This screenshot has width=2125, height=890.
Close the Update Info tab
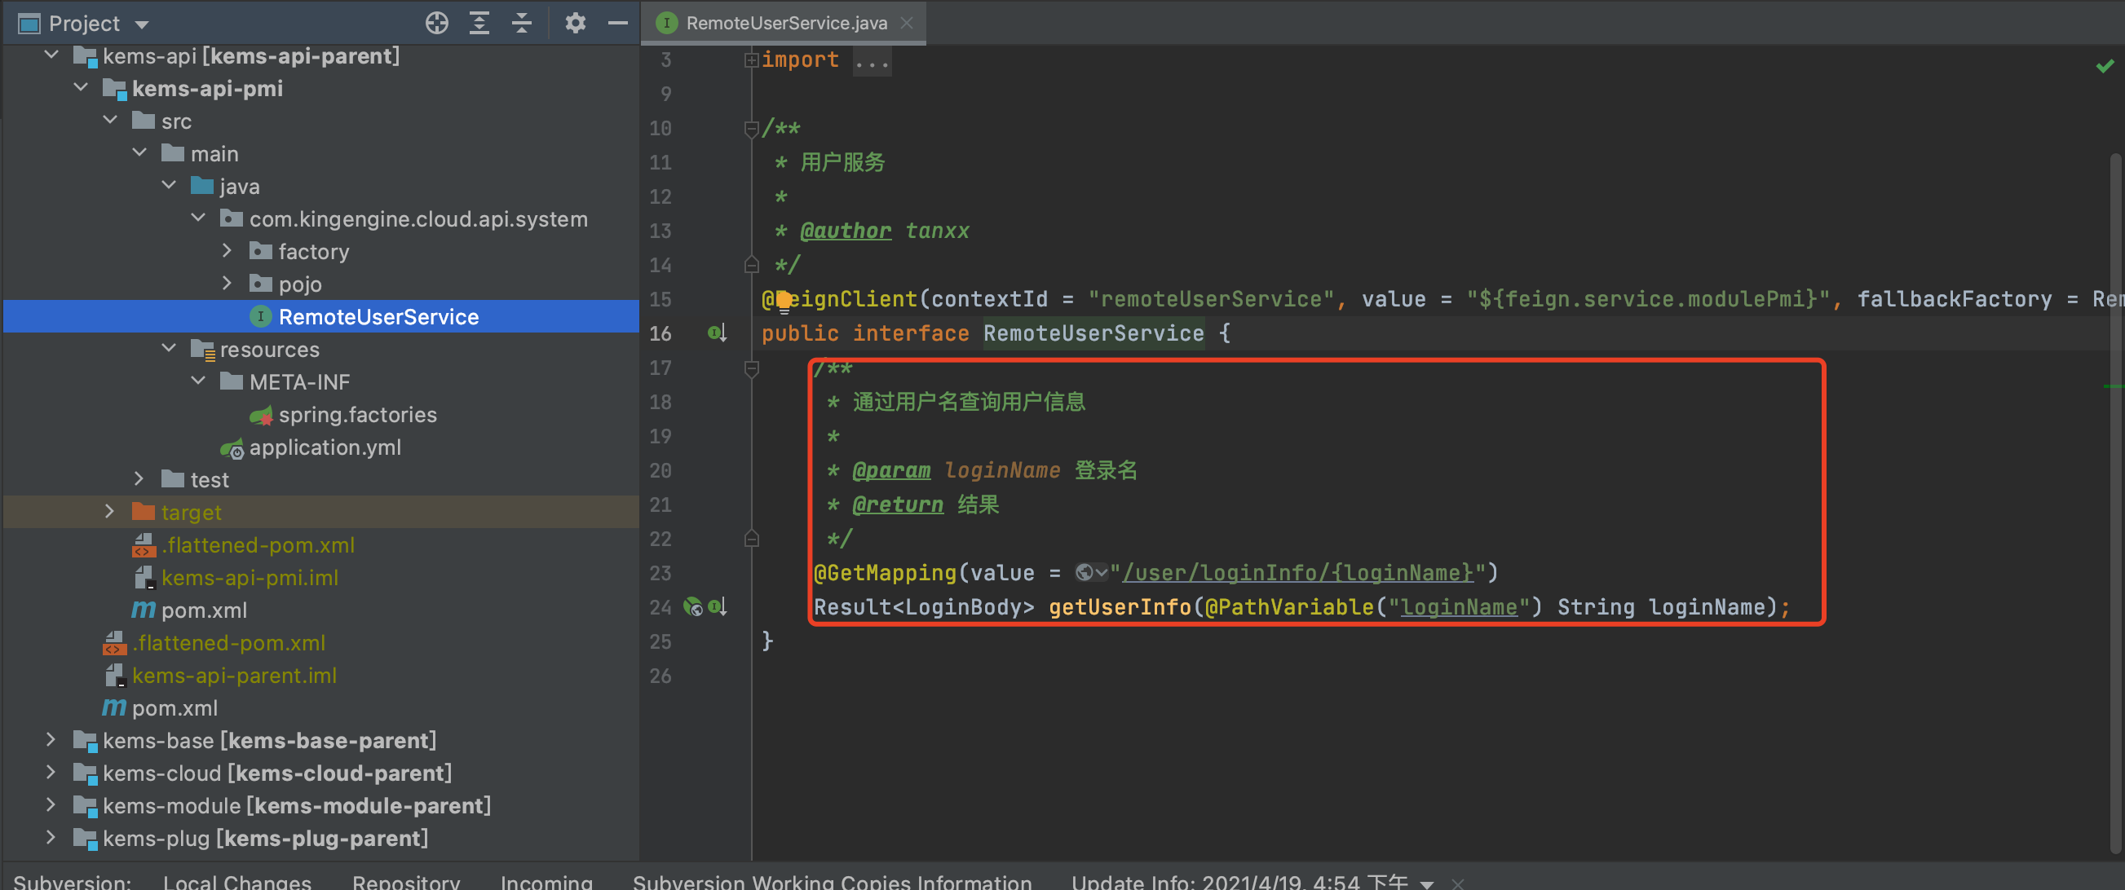pyautogui.click(x=1458, y=883)
